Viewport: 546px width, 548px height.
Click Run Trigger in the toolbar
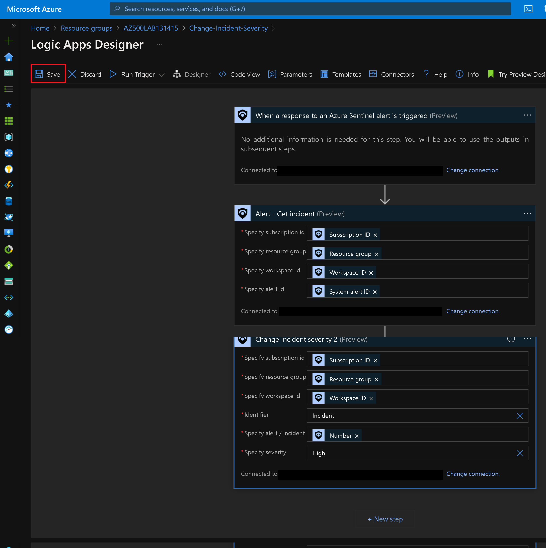(132, 74)
